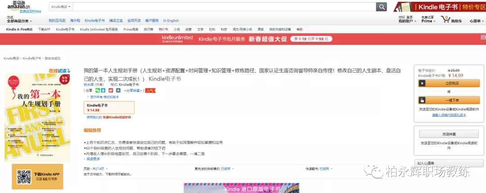
Task: Open 小说 category tab
Action: pos(177,29)
